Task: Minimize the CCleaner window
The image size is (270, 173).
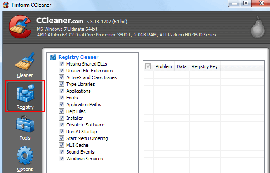Action: pyautogui.click(x=234, y=3)
